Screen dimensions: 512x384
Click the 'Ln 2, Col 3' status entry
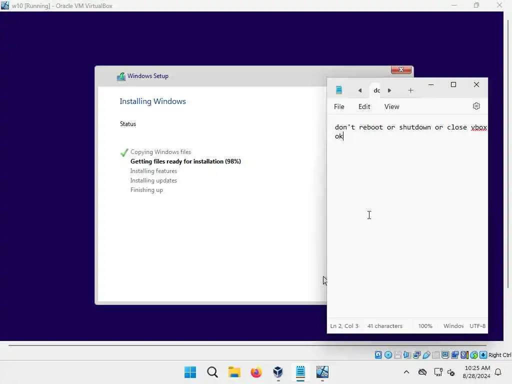[x=344, y=326]
